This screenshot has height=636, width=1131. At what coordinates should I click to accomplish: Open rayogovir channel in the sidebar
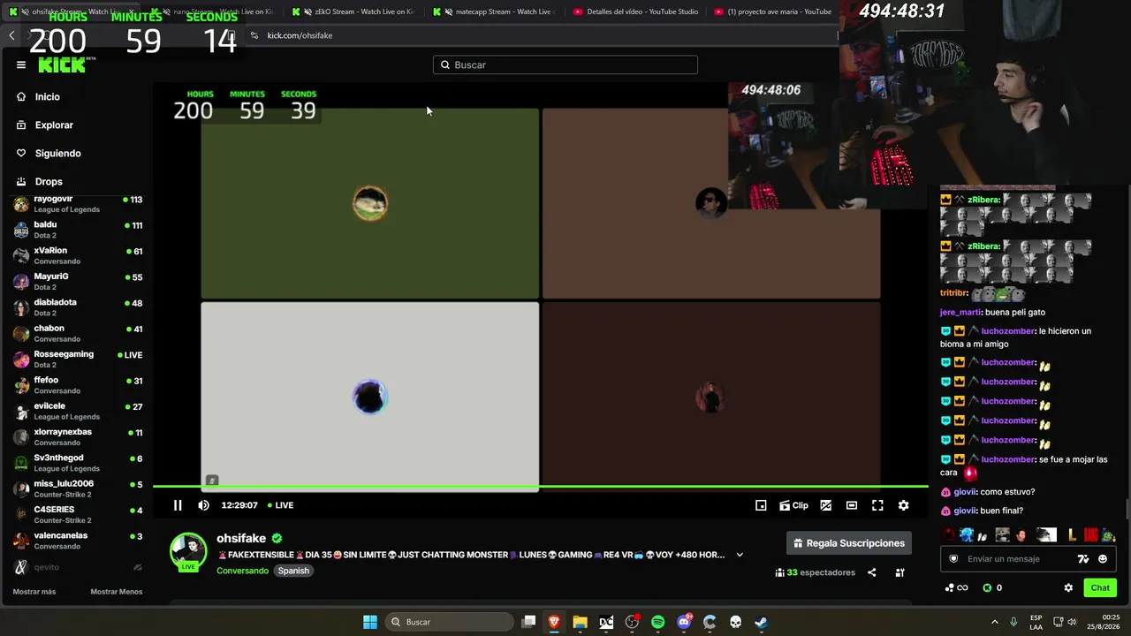[78, 204]
